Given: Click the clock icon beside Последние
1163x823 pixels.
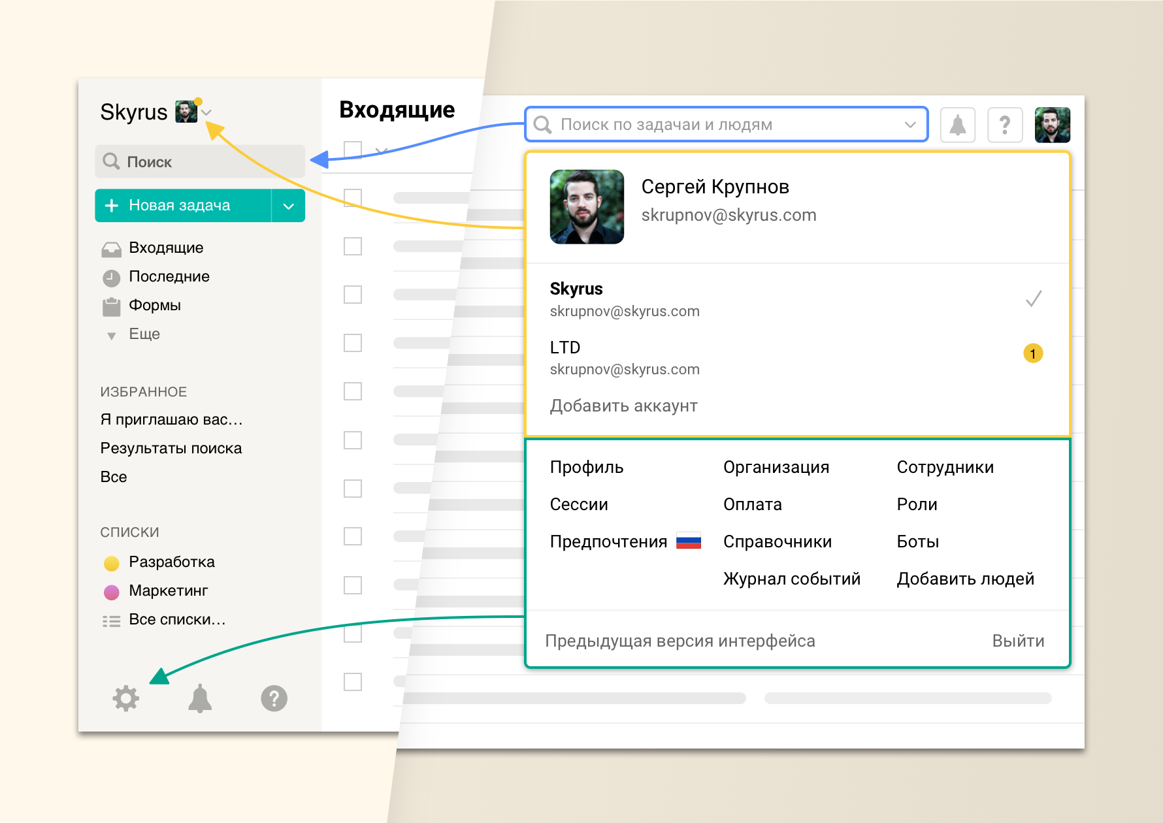Looking at the screenshot, I should pyautogui.click(x=112, y=278).
